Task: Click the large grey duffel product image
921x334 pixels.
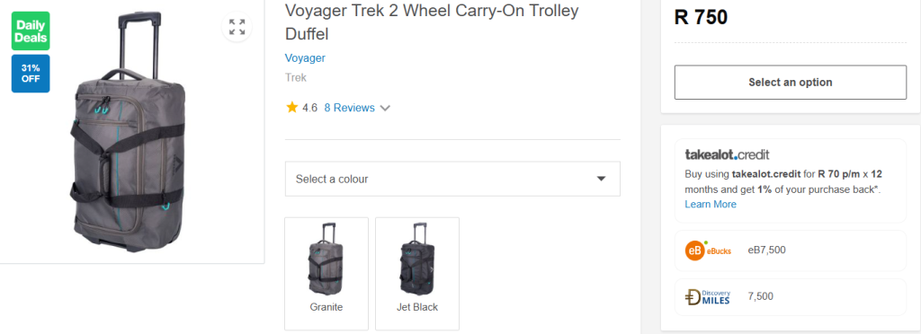Action: [130, 134]
